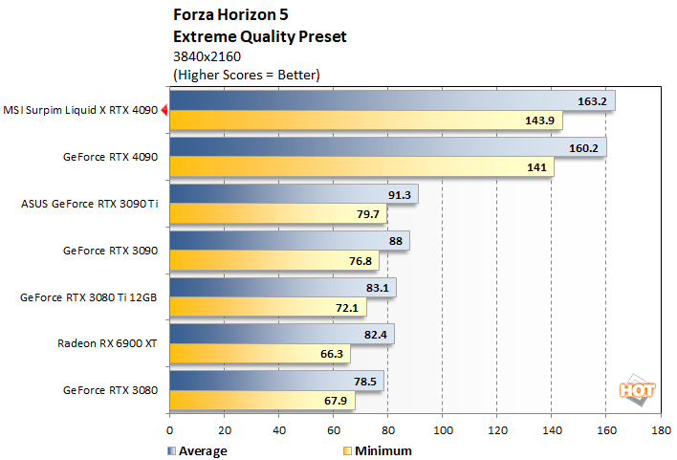Select the MSI Surpim Liquid X RTX 4090 label
Image resolution: width=677 pixels, height=460 pixels.
(x=80, y=110)
